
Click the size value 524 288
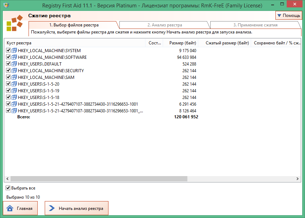point(189,64)
